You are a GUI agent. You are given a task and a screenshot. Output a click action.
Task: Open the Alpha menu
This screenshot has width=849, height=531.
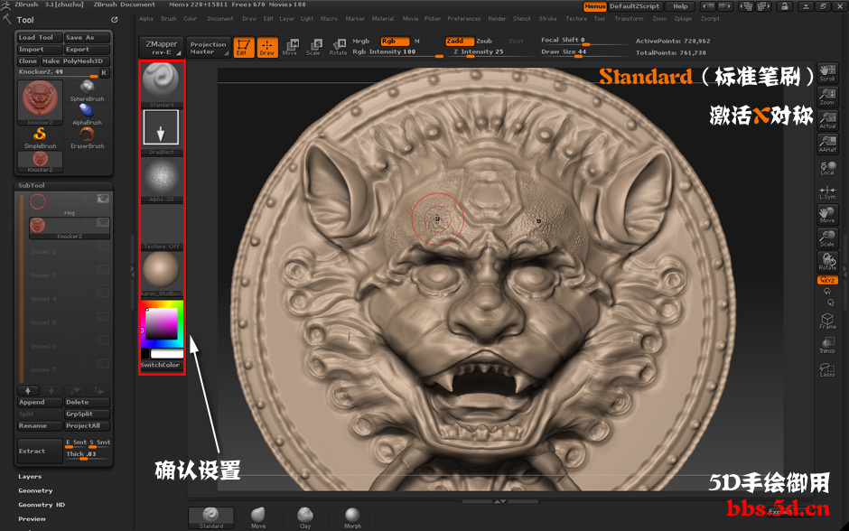[146, 18]
